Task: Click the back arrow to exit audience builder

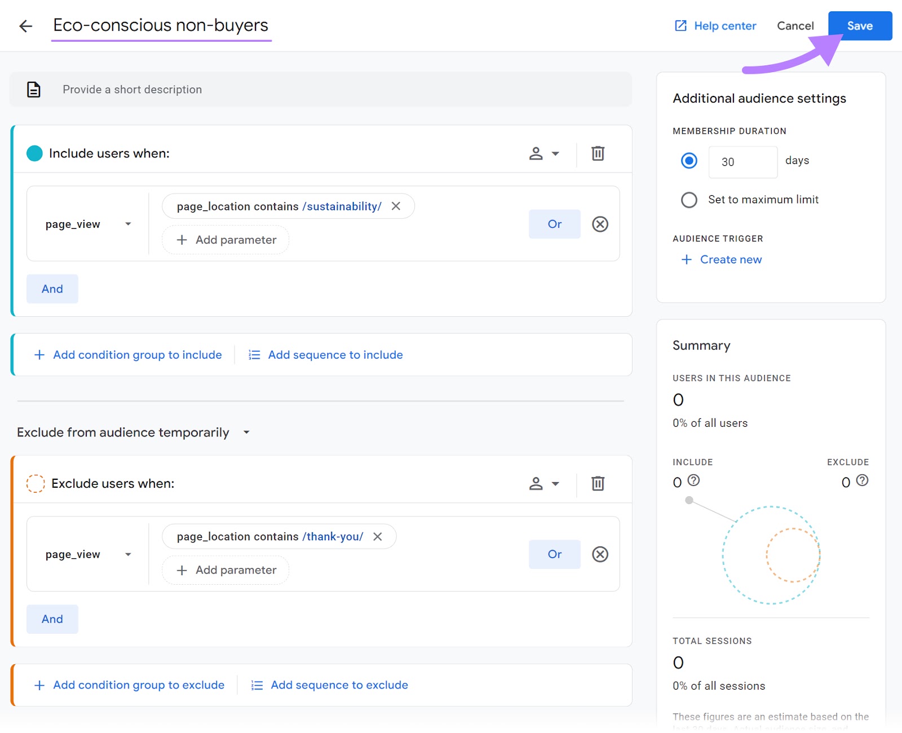Action: 25,26
